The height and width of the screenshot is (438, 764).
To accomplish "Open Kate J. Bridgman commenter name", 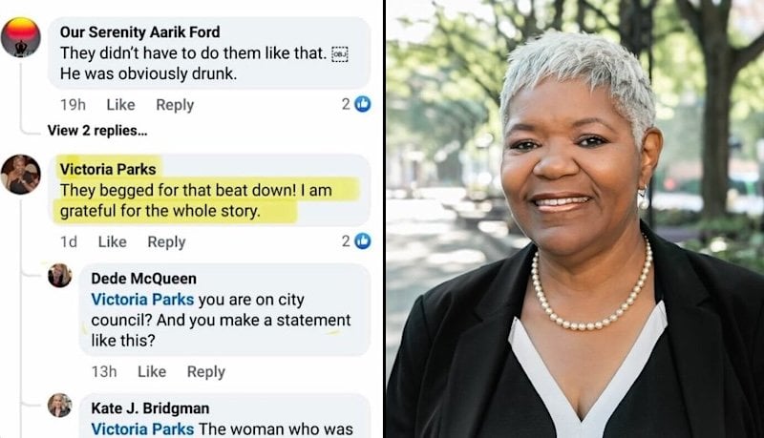I will [x=150, y=407].
